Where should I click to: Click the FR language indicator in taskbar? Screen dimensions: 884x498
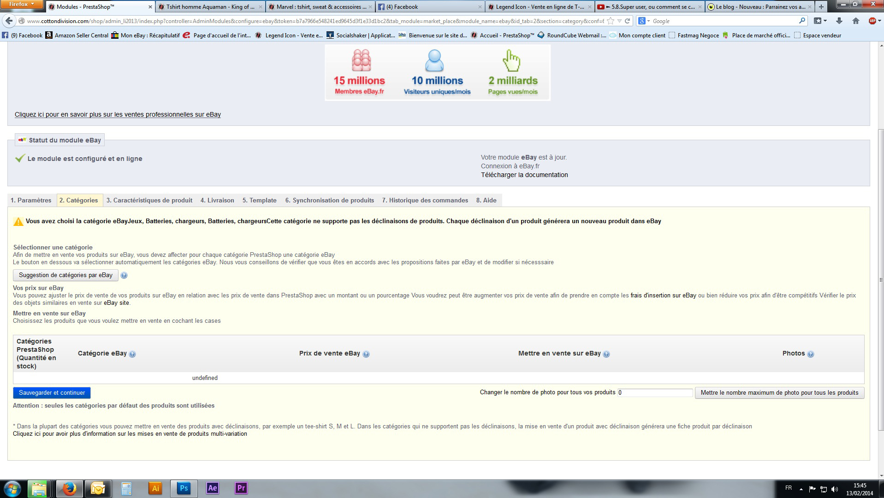point(789,488)
